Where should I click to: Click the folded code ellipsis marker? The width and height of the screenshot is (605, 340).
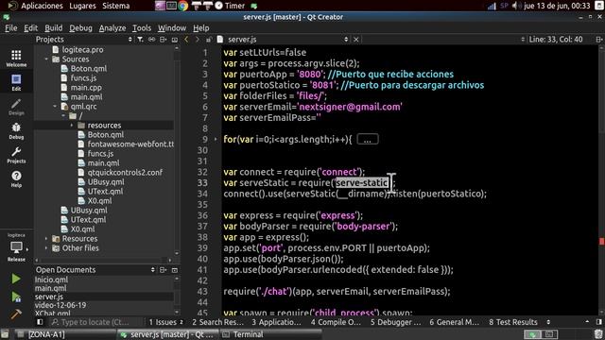point(368,139)
